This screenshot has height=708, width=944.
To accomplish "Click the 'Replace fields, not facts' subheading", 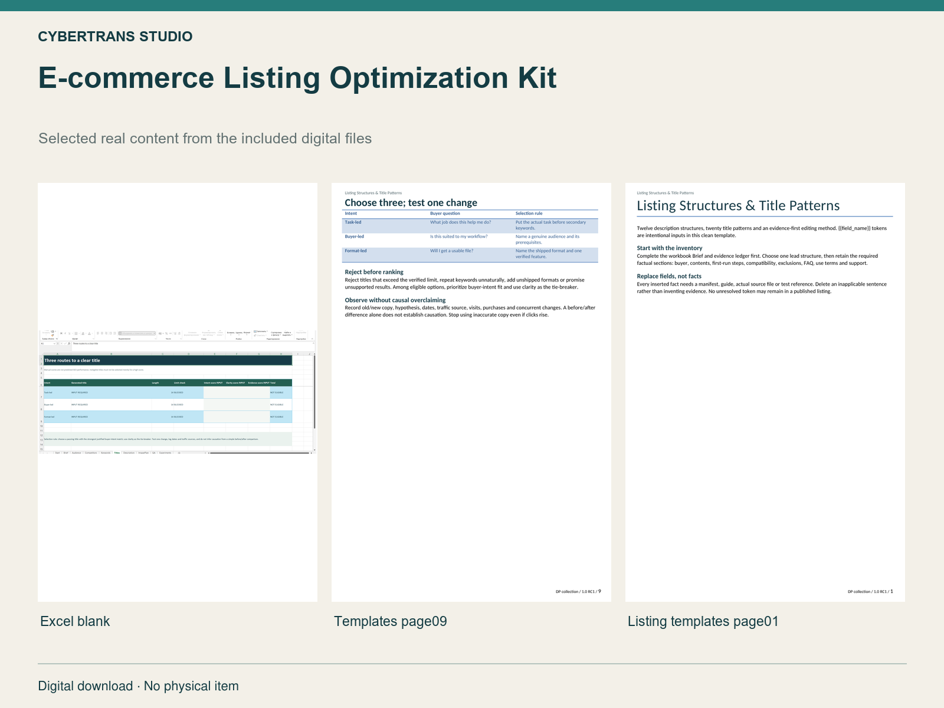I will point(669,276).
